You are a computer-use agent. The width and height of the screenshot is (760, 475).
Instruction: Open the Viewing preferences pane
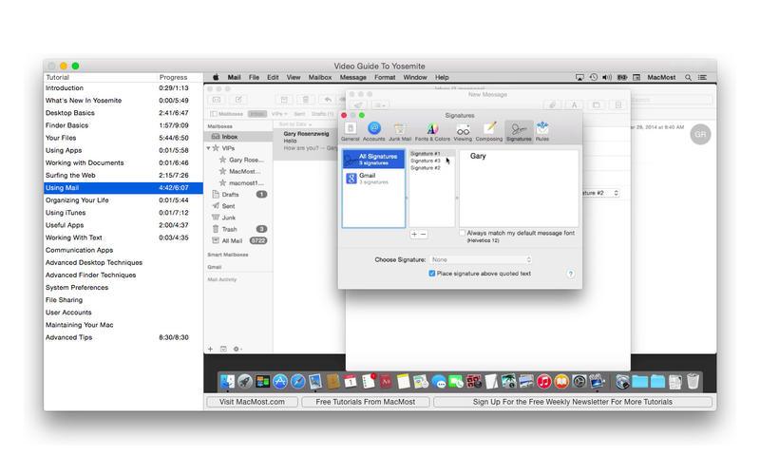(463, 130)
